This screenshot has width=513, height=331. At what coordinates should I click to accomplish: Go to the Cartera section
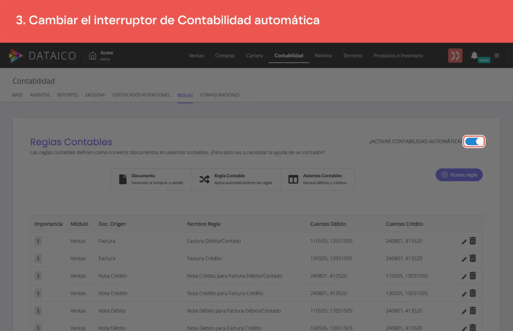[x=254, y=56]
